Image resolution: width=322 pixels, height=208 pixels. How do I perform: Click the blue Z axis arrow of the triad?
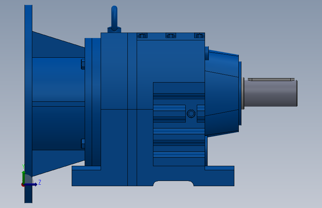31,184
